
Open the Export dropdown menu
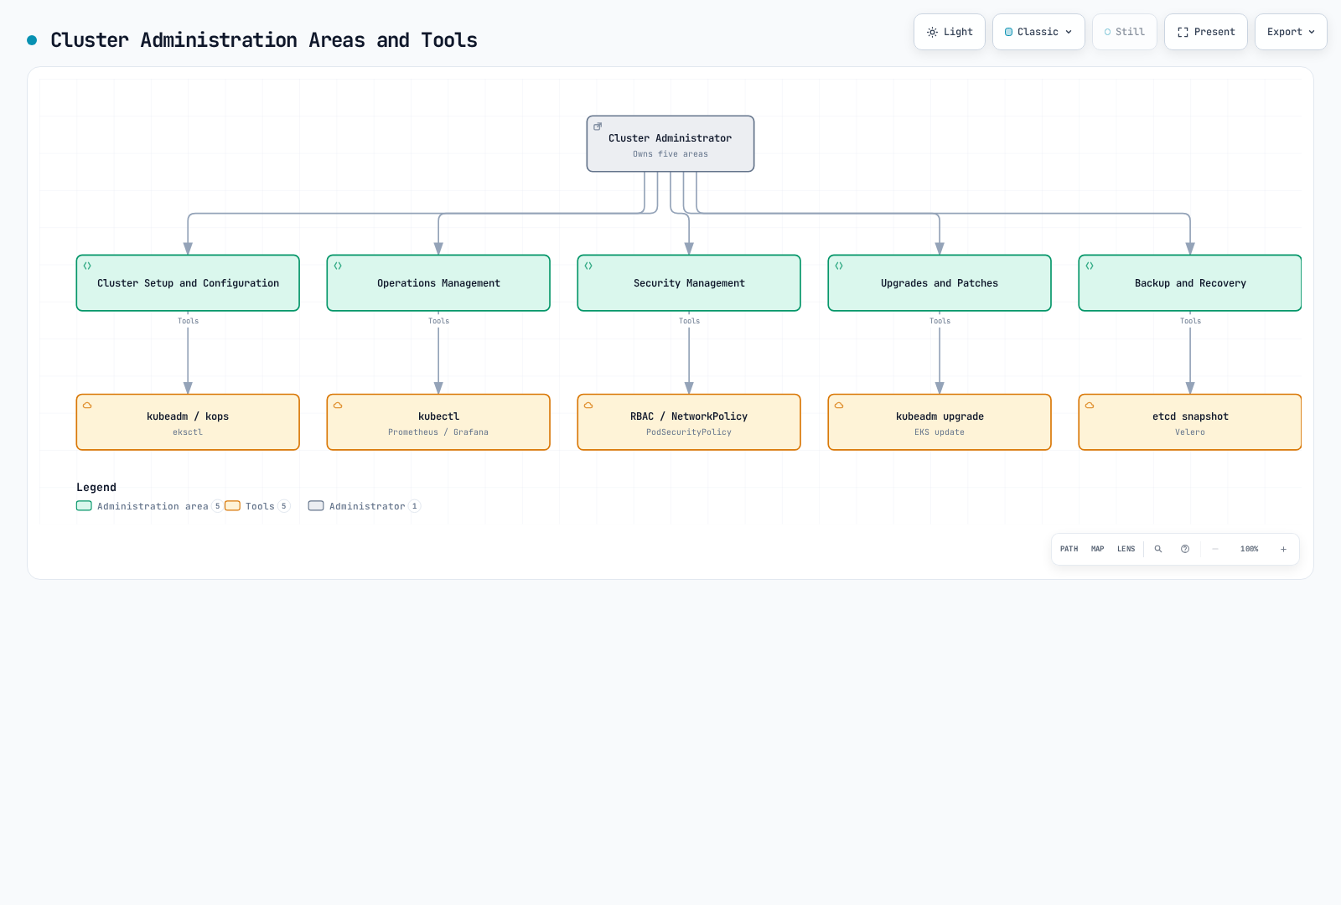(x=1291, y=32)
